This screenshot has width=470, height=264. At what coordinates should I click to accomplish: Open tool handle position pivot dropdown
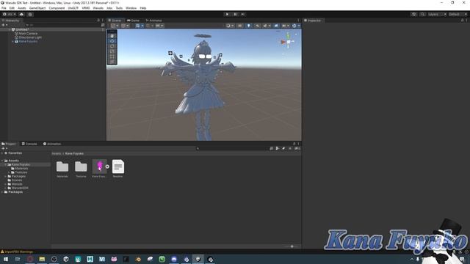pos(115,26)
